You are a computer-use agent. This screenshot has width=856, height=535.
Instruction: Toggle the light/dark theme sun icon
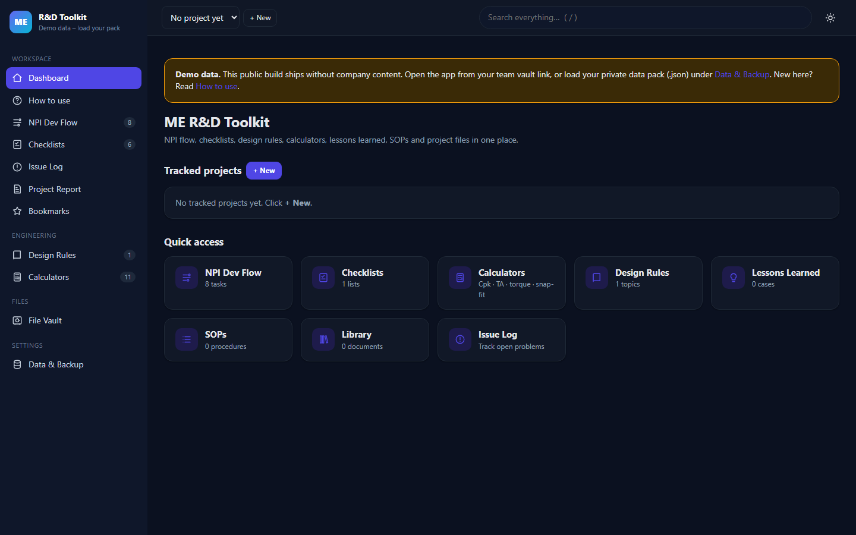tap(830, 18)
